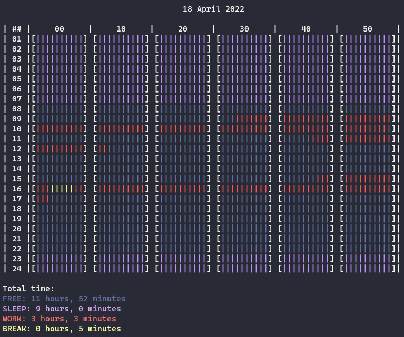Click the "FREE: 11 hours, 52 minutes" line
The image size is (404, 337).
pos(64,299)
